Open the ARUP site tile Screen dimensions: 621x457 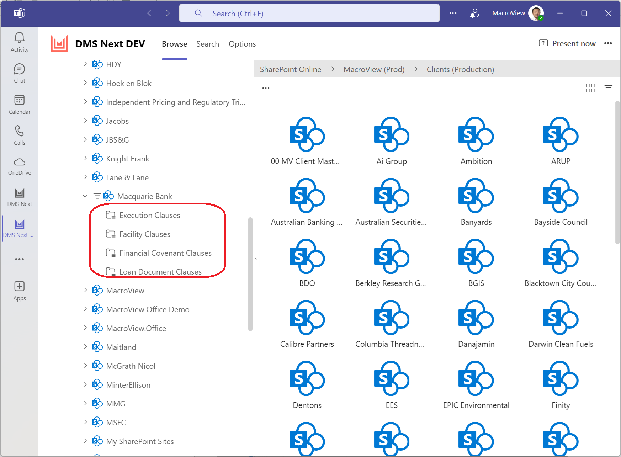pyautogui.click(x=561, y=141)
